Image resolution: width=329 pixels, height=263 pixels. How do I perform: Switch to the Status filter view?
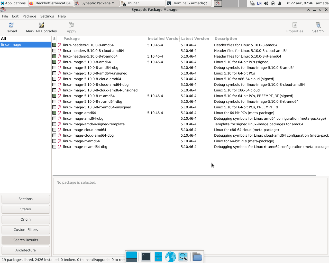click(26, 209)
